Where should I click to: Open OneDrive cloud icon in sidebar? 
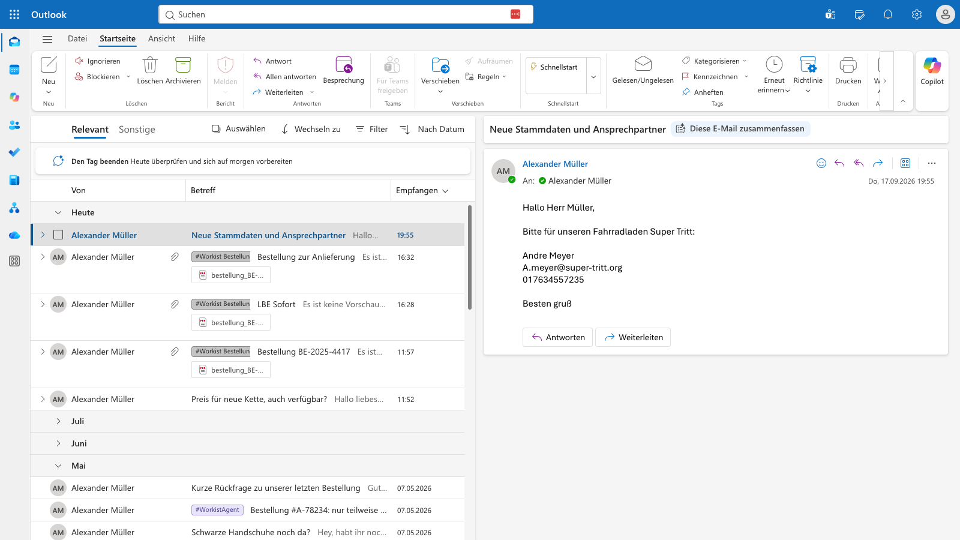tap(14, 235)
